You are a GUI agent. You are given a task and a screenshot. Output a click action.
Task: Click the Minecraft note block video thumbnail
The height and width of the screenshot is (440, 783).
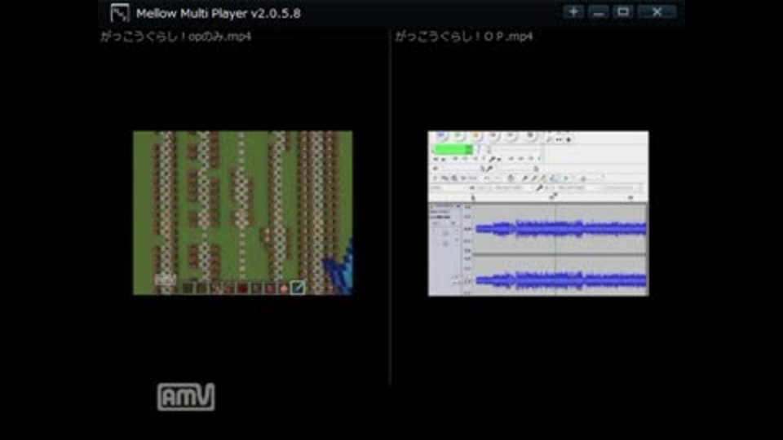243,213
